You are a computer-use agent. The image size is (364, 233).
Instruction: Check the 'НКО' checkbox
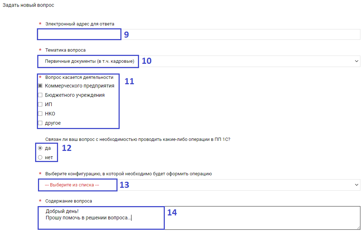pyautogui.click(x=40, y=114)
